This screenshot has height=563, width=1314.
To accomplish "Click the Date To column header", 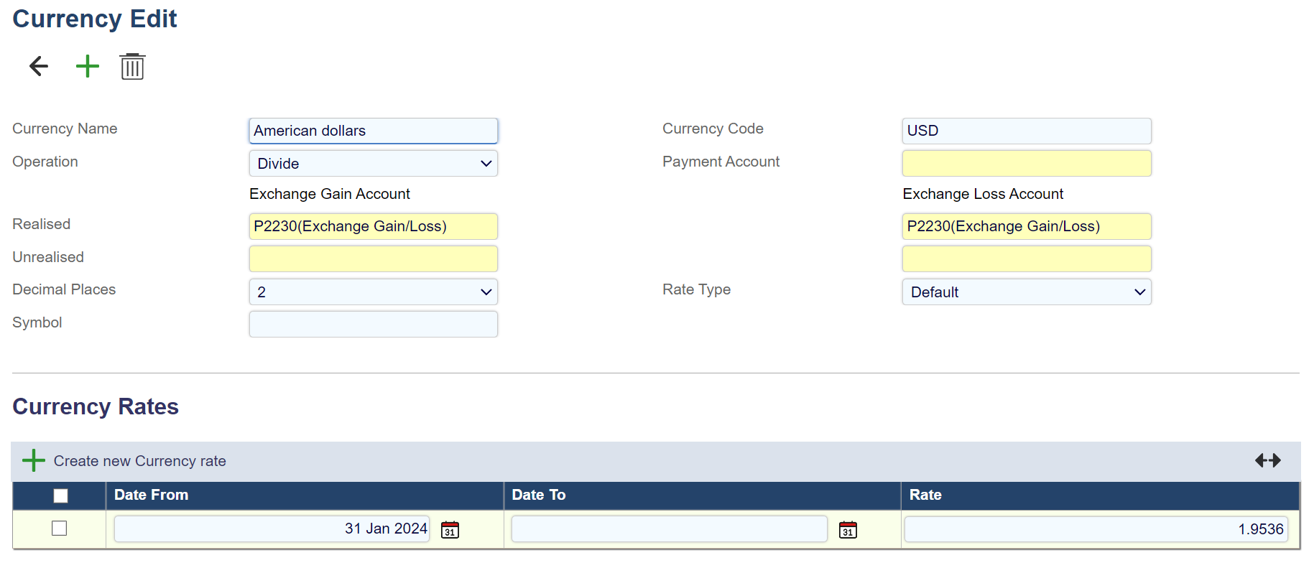I will coord(539,495).
